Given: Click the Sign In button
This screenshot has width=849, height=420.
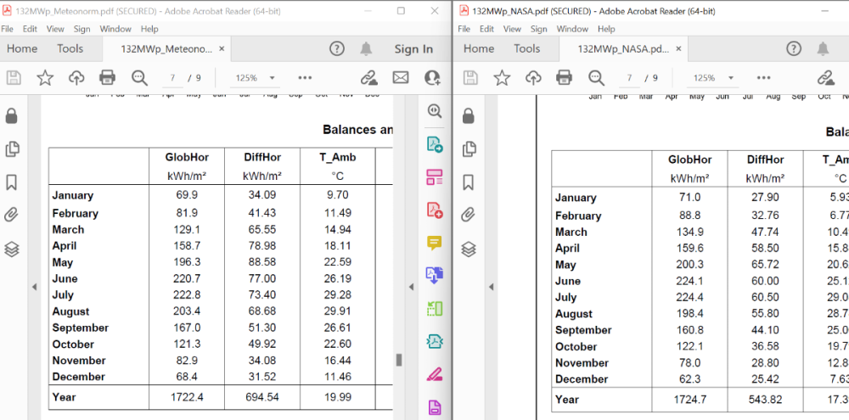Looking at the screenshot, I should [413, 49].
